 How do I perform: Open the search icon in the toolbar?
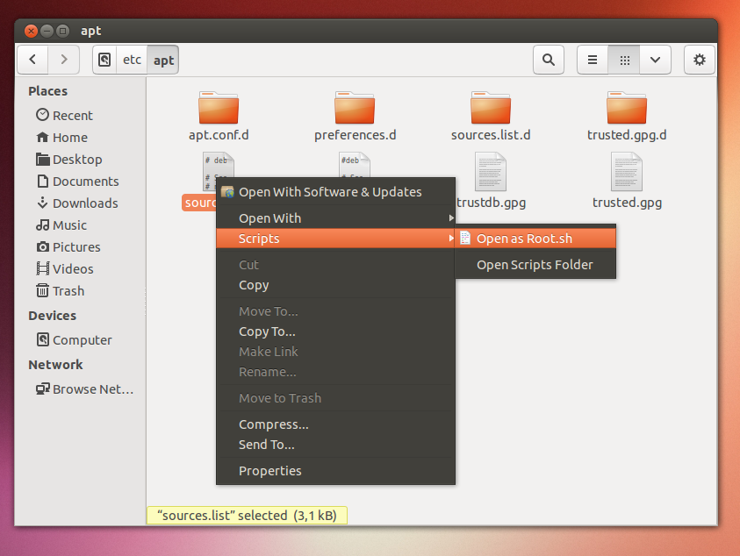point(548,60)
